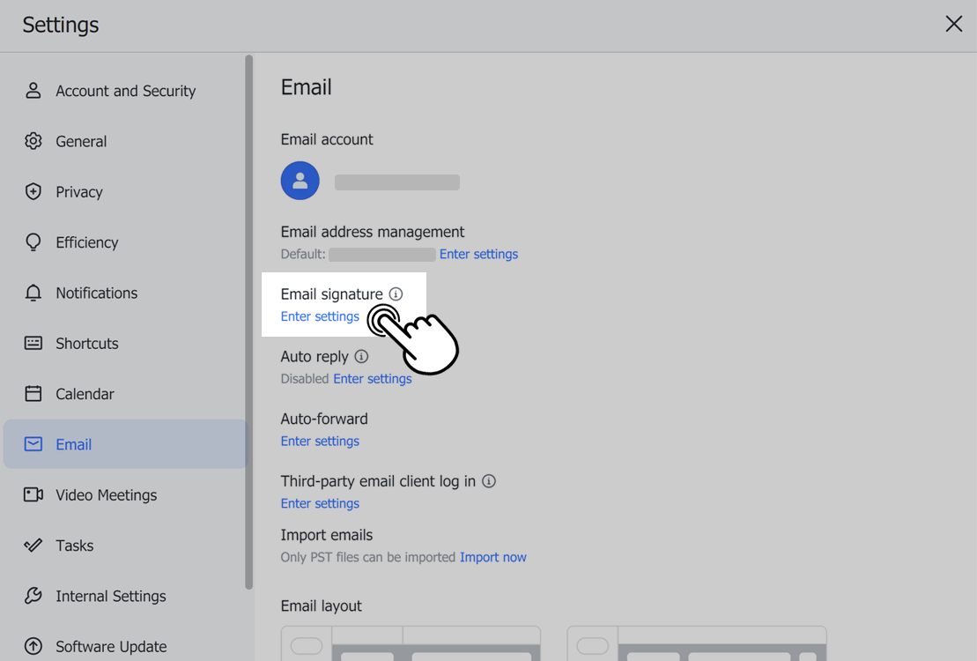Click the info icon next to Auto reply
This screenshot has width=977, height=661.
click(361, 356)
